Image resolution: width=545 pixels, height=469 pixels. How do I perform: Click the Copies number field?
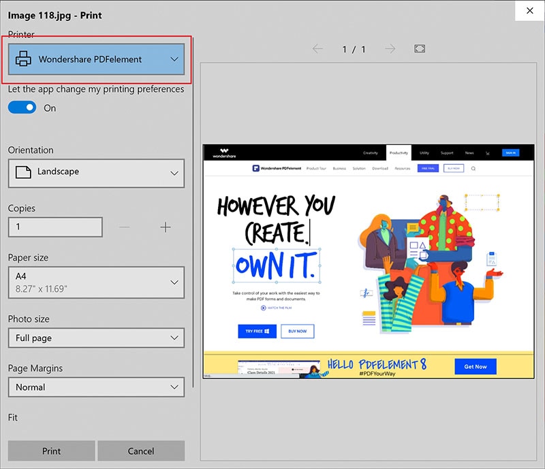tap(55, 227)
